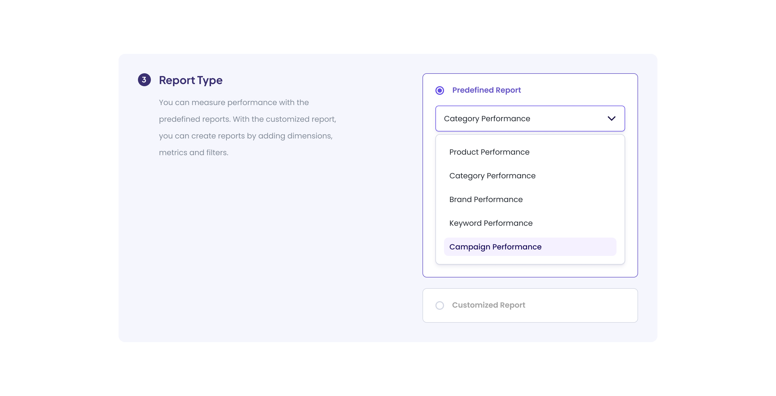Click the Predefined Report label text
The image size is (776, 396).
click(x=486, y=90)
